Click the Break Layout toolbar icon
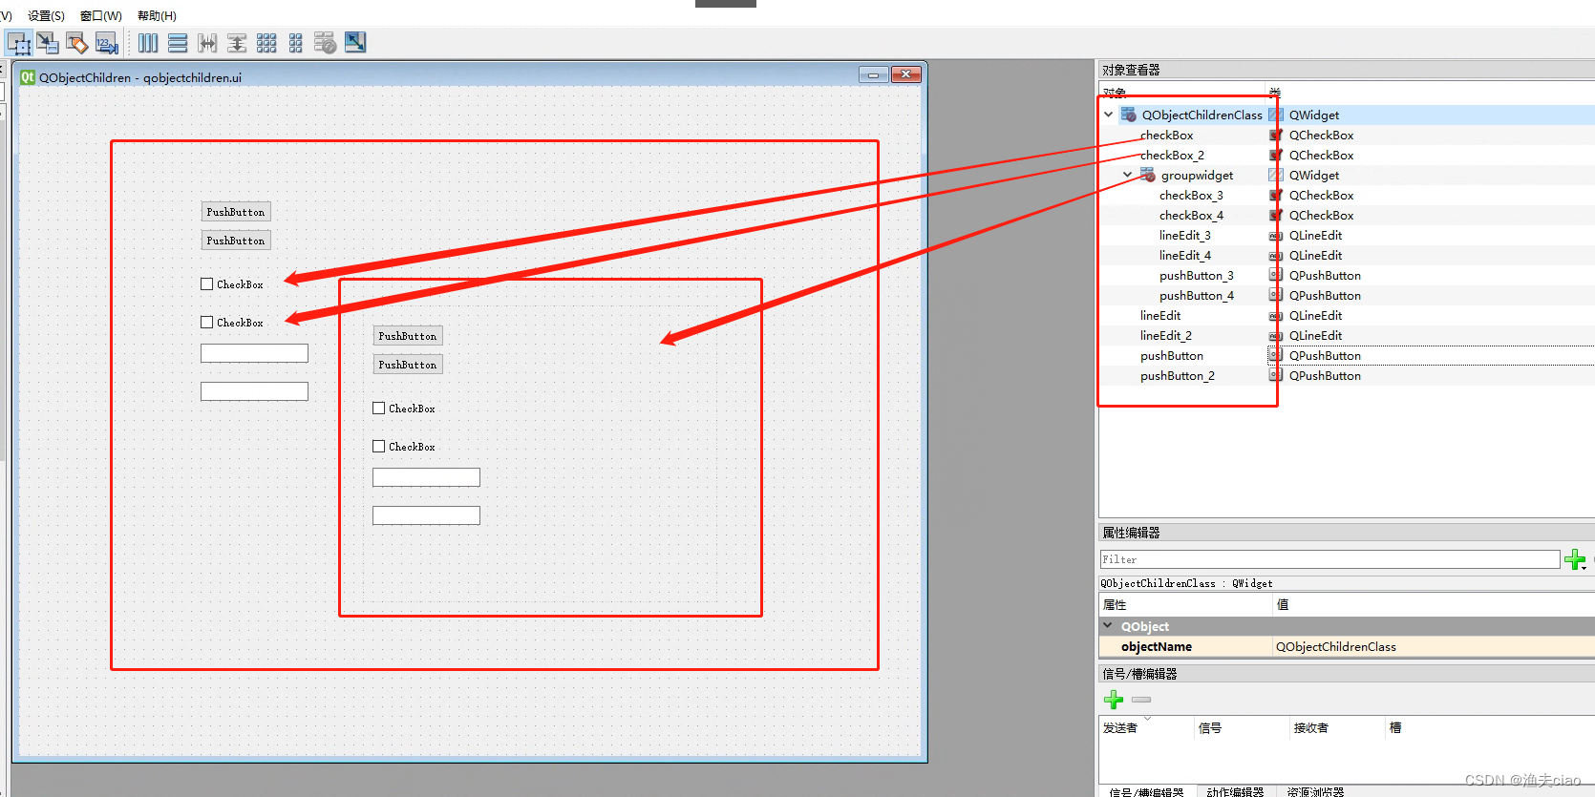This screenshot has width=1595, height=797. 326,43
